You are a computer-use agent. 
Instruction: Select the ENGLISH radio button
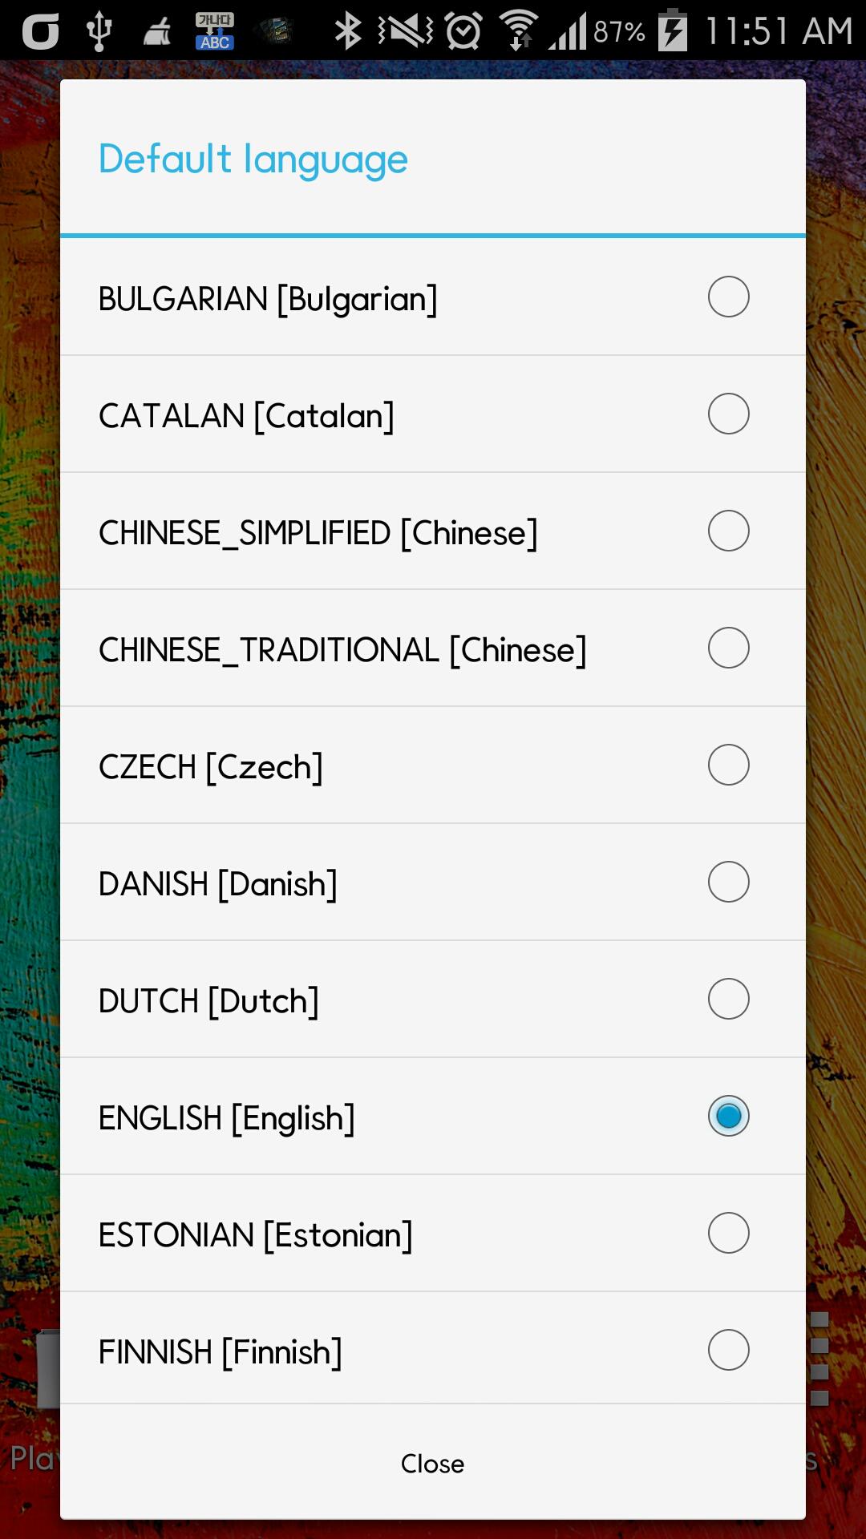[727, 1116]
